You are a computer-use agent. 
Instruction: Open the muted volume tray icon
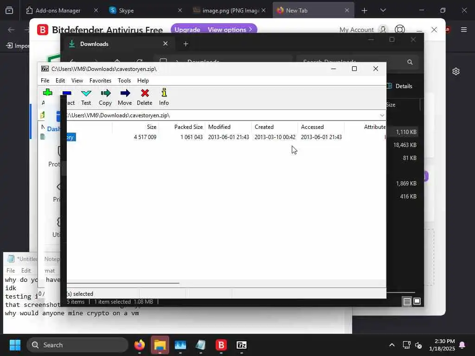coord(418,345)
